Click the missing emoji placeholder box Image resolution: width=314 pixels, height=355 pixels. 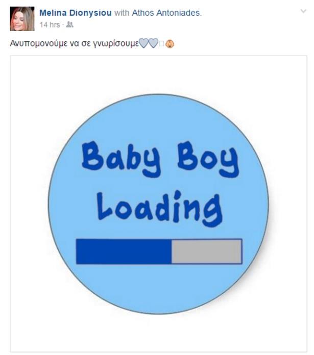[161, 44]
